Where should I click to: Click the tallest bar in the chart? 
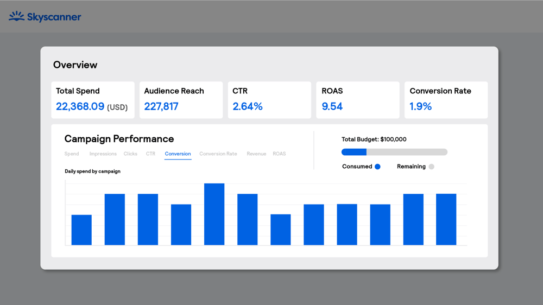pyautogui.click(x=214, y=214)
